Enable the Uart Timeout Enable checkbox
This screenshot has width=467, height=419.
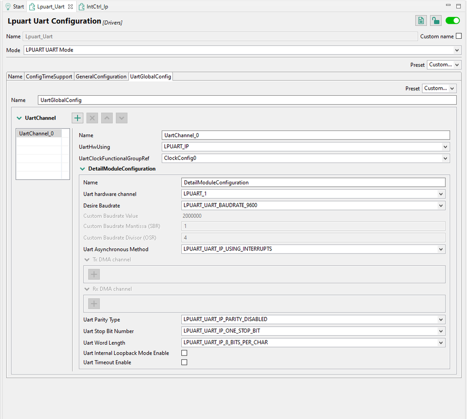[184, 362]
